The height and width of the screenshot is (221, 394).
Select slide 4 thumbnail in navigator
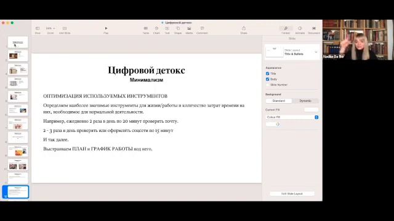click(18, 83)
